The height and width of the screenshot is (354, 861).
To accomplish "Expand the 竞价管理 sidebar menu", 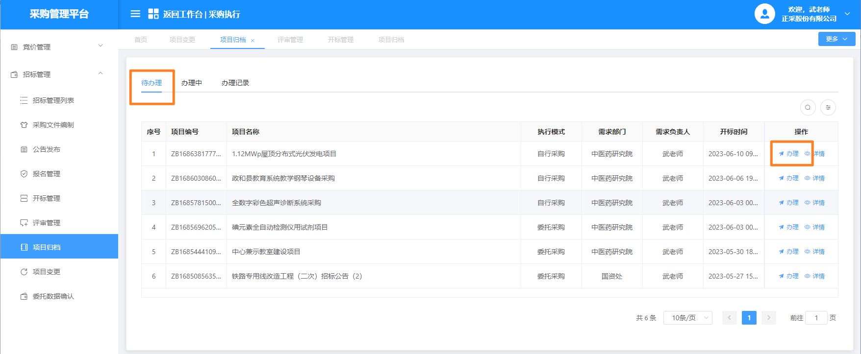I will [x=59, y=47].
